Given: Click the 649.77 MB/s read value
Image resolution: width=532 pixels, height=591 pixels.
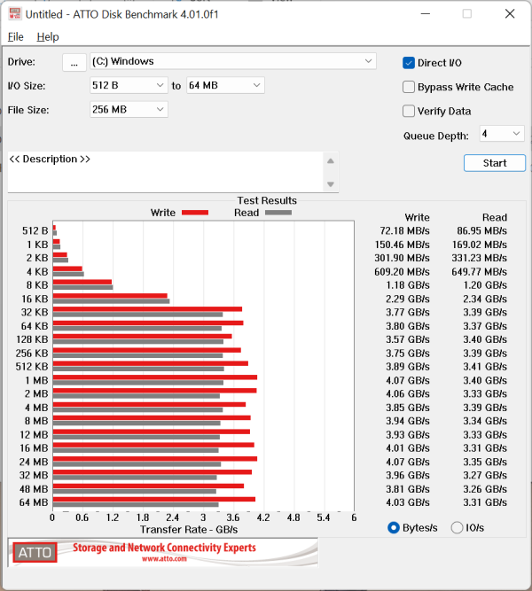Looking at the screenshot, I should tap(479, 272).
